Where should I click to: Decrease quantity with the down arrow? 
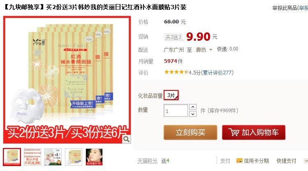193,114
